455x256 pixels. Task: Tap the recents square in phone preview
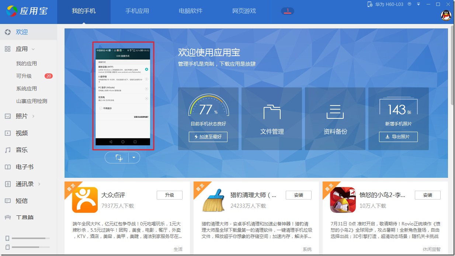coord(135,142)
